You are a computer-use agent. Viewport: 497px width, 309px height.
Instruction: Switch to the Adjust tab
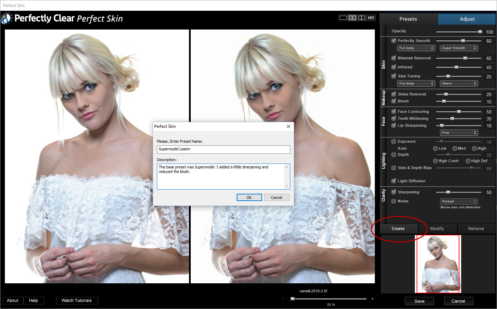[467, 19]
